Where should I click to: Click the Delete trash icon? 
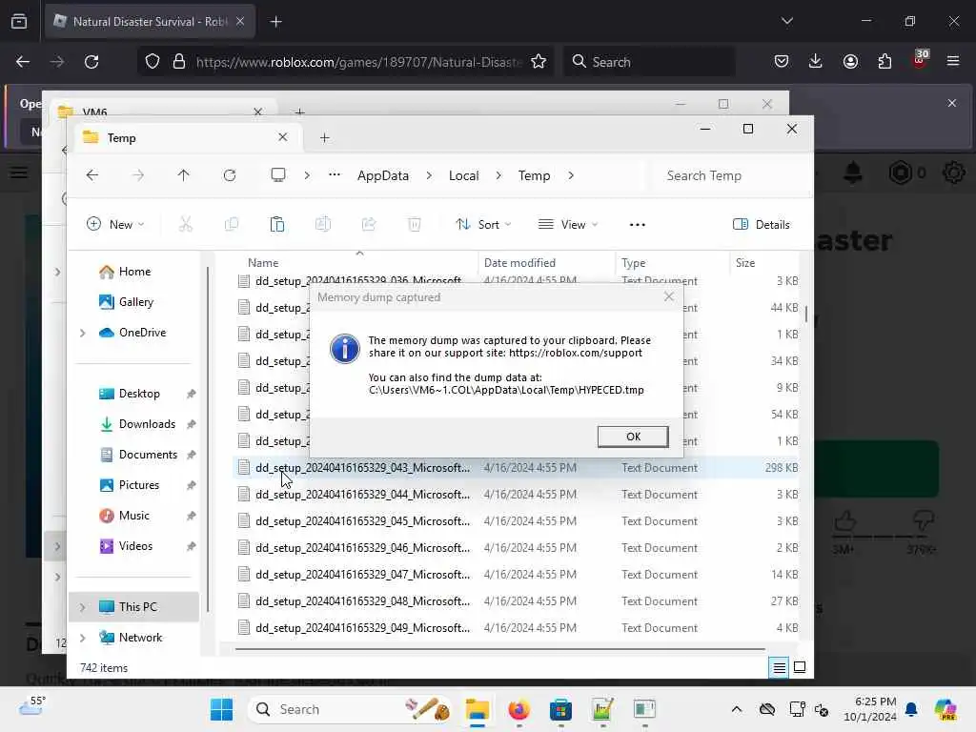click(x=414, y=224)
